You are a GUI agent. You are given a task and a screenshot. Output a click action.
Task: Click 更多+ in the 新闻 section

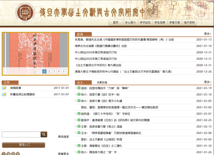pos(208,34)
